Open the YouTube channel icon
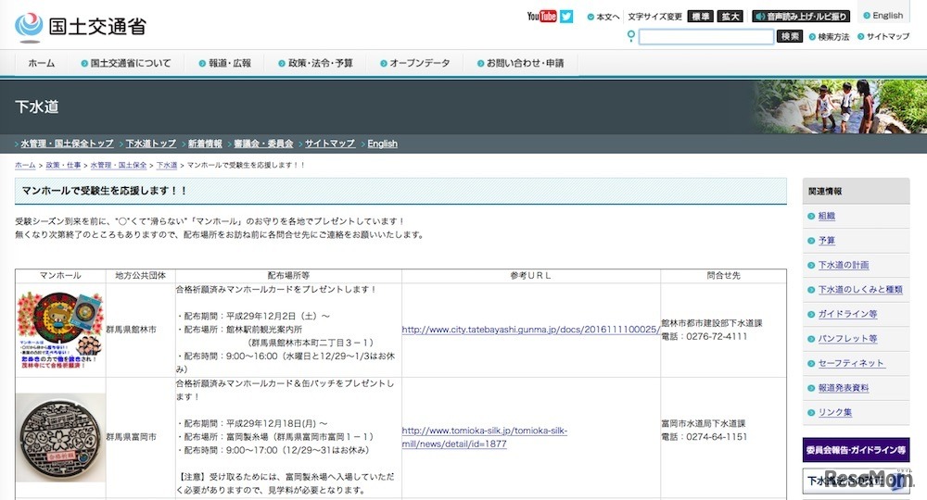Viewport: 927px width, 500px height. pos(541,16)
